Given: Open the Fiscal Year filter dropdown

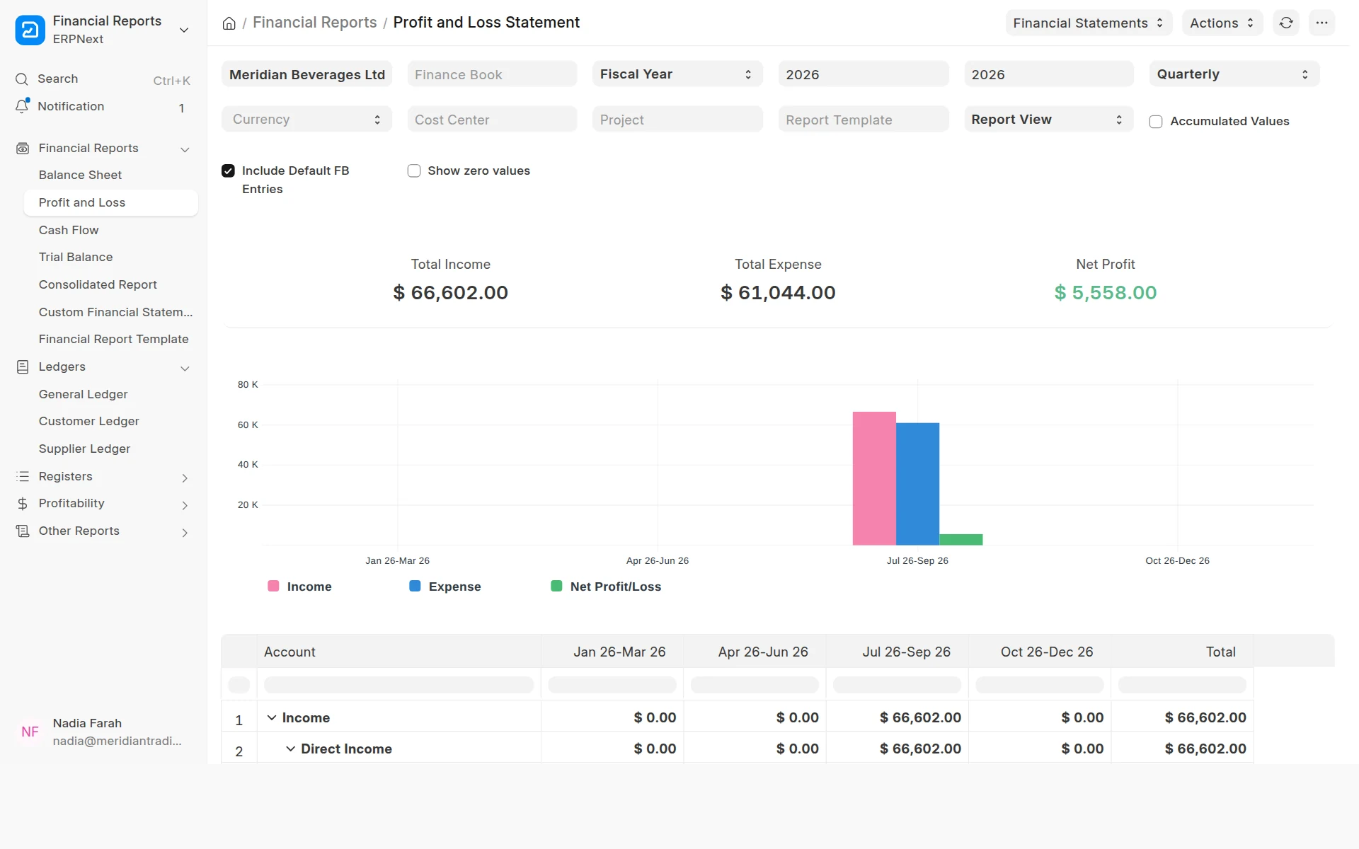Looking at the screenshot, I should point(677,74).
